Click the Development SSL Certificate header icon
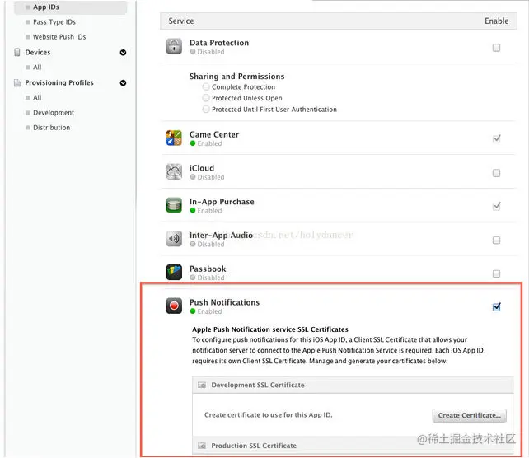This screenshot has height=458, width=529. pos(202,386)
